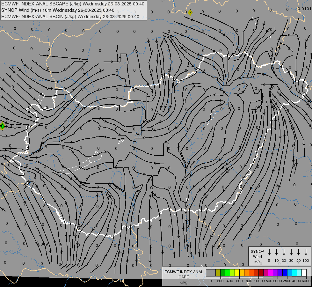This screenshot has height=287, width=312.
Task: Click the SYNOP label in the wind legend
Action: 257,251
